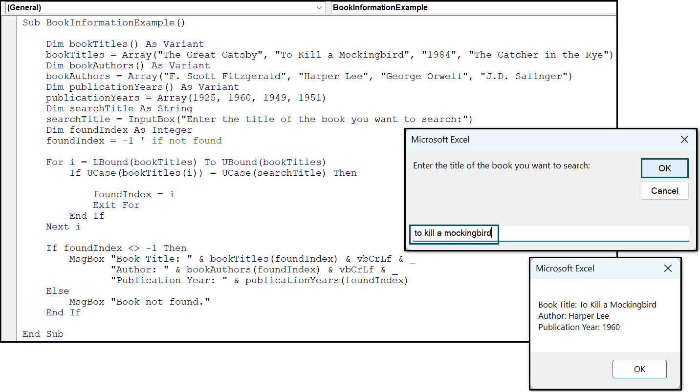
Task: Confirm the book title input with OK
Action: click(x=665, y=168)
